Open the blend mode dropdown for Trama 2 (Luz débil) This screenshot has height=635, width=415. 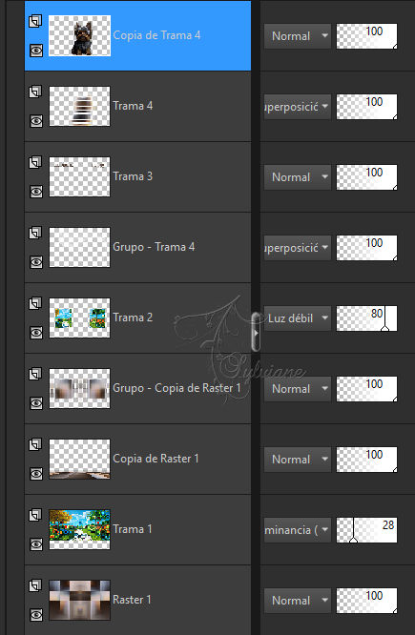tap(298, 317)
